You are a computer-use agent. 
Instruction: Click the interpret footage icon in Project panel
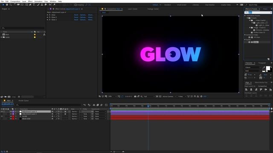(x=2, y=97)
